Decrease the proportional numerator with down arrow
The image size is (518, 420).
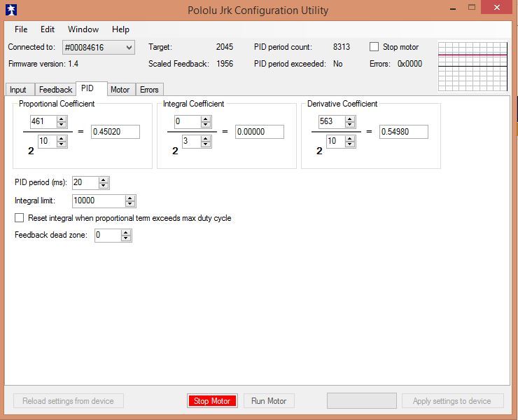tap(62, 125)
